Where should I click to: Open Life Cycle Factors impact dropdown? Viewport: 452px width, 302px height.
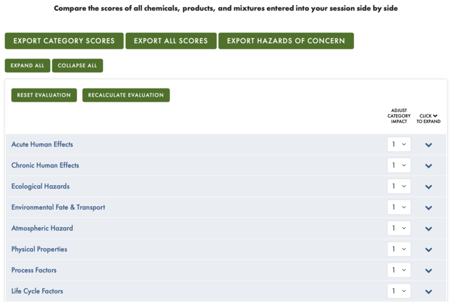[399, 291]
